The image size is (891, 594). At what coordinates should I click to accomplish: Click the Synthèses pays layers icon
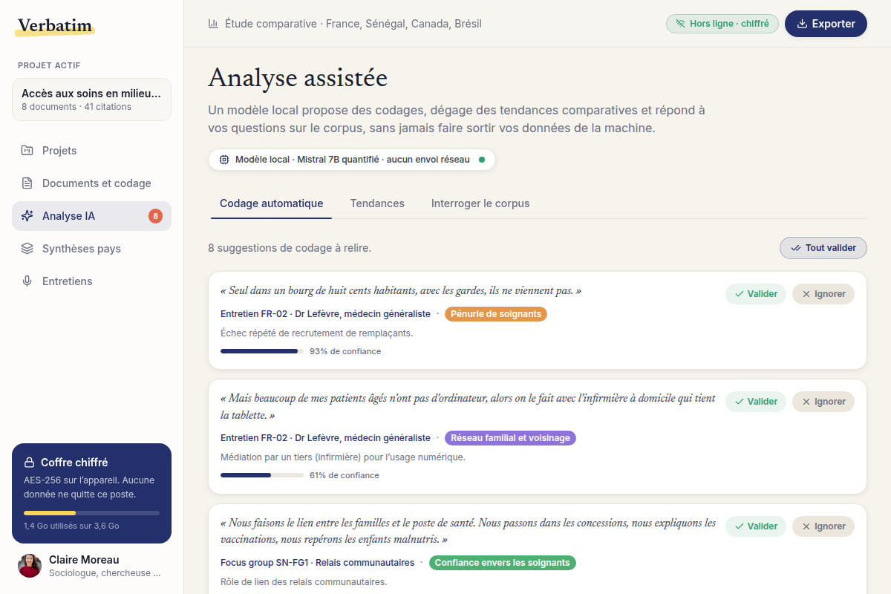coord(27,249)
